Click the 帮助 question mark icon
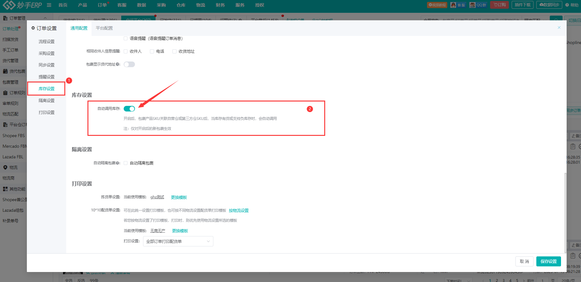 [567, 5]
